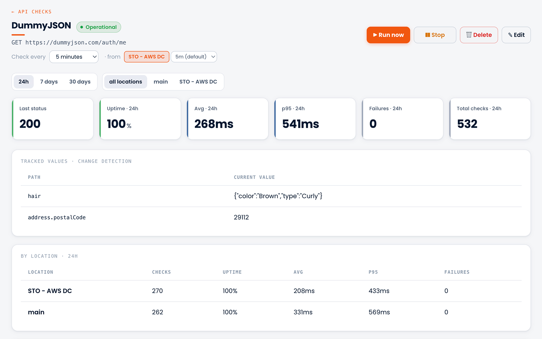Image resolution: width=542 pixels, height=339 pixels.
Task: Go back to API Checks link
Action: pyautogui.click(x=31, y=12)
